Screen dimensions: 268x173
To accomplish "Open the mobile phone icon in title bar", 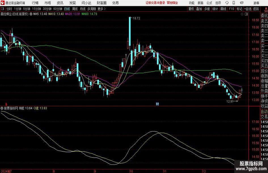I will [x=234, y=3].
